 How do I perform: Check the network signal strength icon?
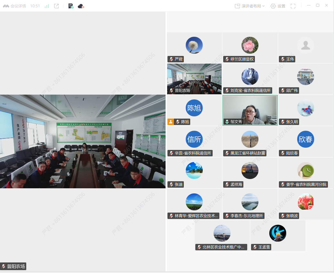[x=47, y=6]
